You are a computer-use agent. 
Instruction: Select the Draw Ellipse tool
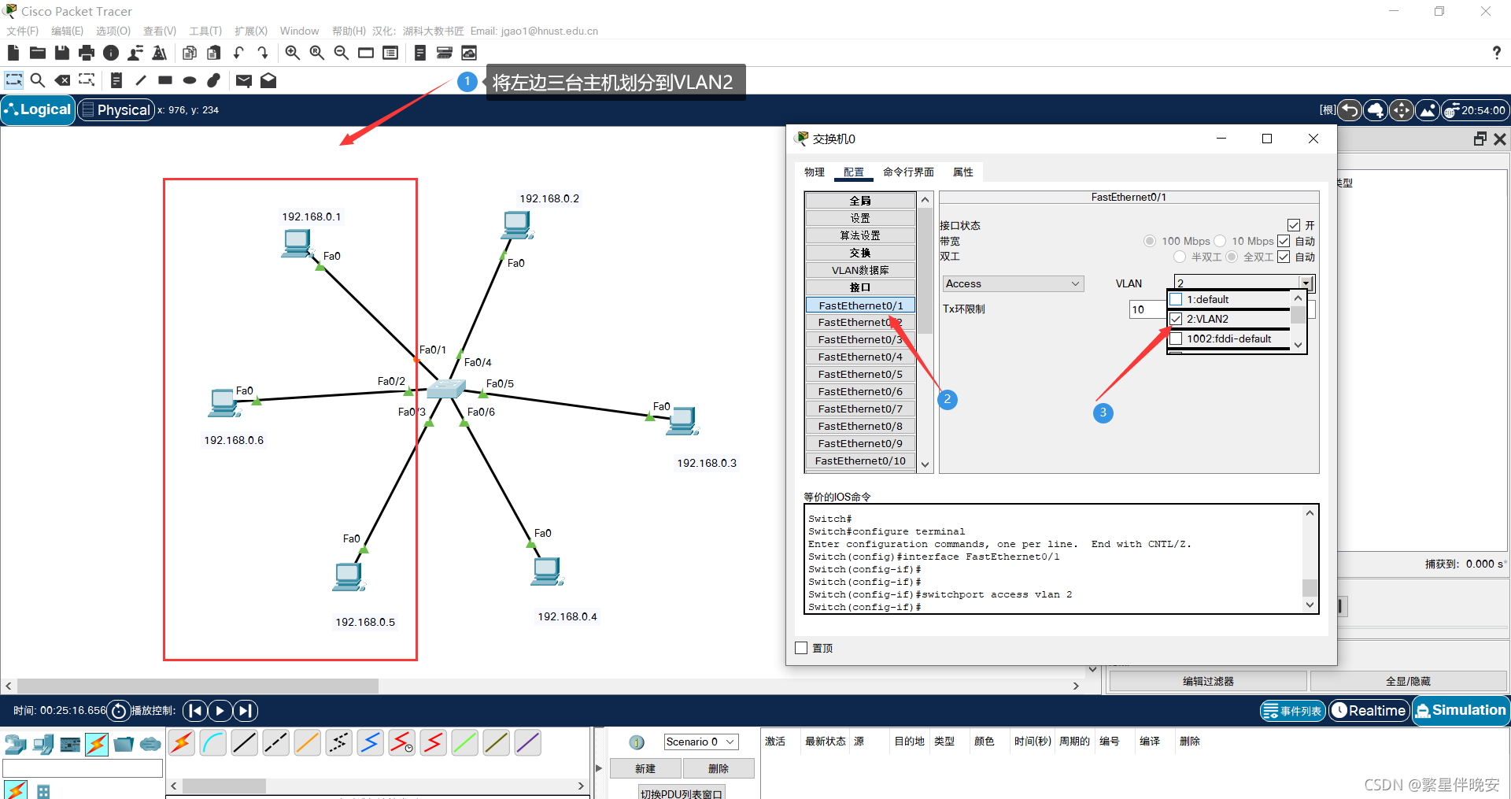coord(190,80)
